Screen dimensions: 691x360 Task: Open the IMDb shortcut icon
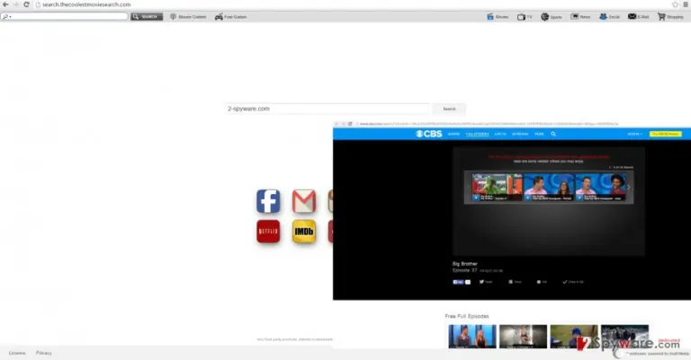[304, 232]
